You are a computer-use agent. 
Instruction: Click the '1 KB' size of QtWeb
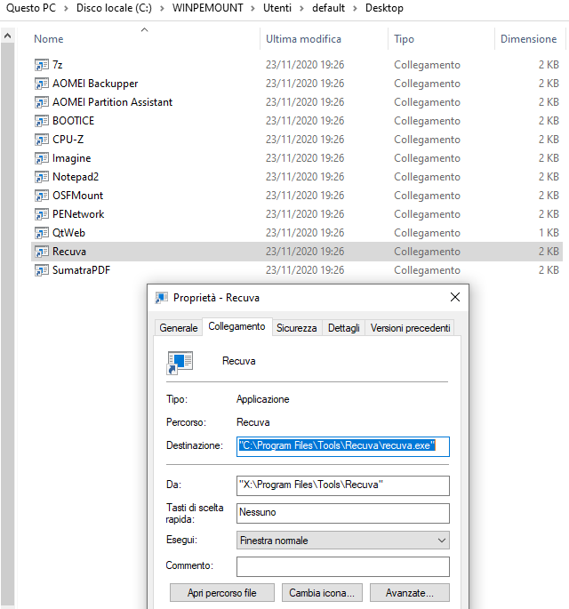pyautogui.click(x=549, y=233)
